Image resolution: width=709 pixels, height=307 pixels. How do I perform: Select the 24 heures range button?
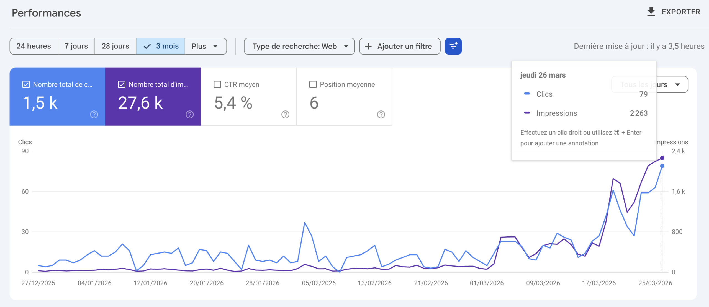pos(34,46)
